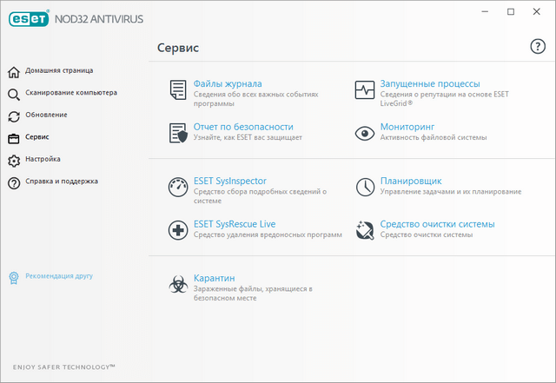Click the Мониторинг eye icon
Screen dimensions: 556x383
point(365,132)
